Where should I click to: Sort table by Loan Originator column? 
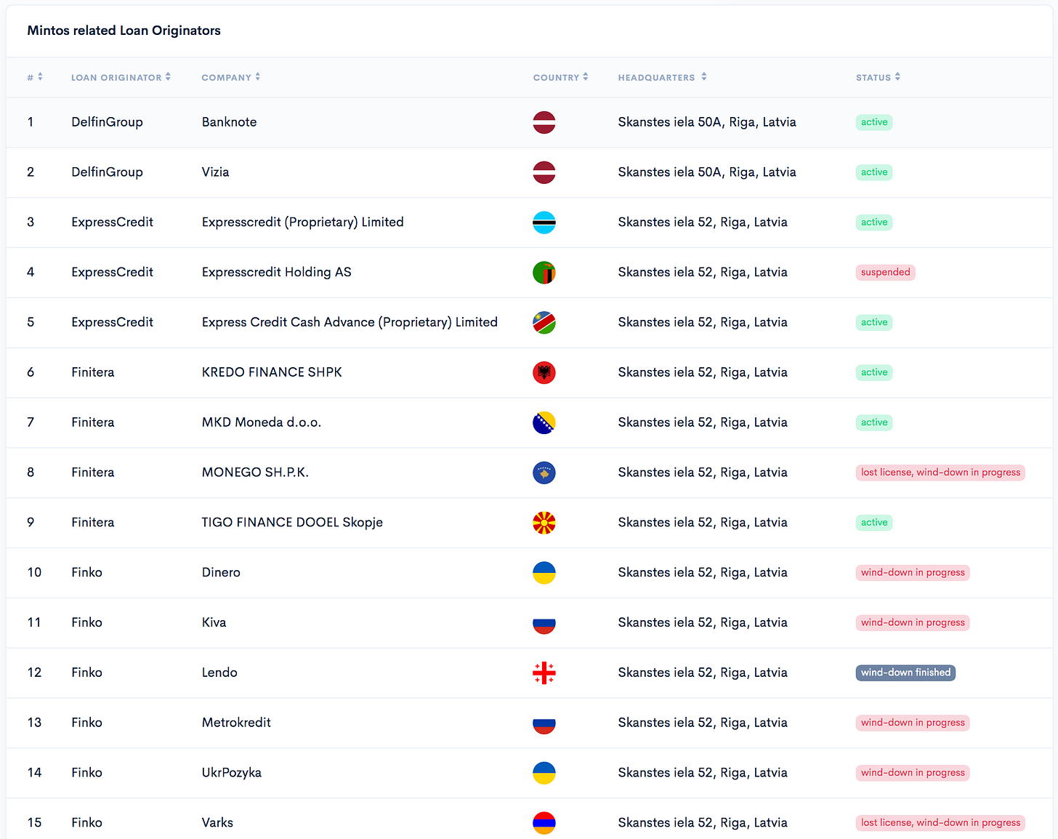pos(121,77)
